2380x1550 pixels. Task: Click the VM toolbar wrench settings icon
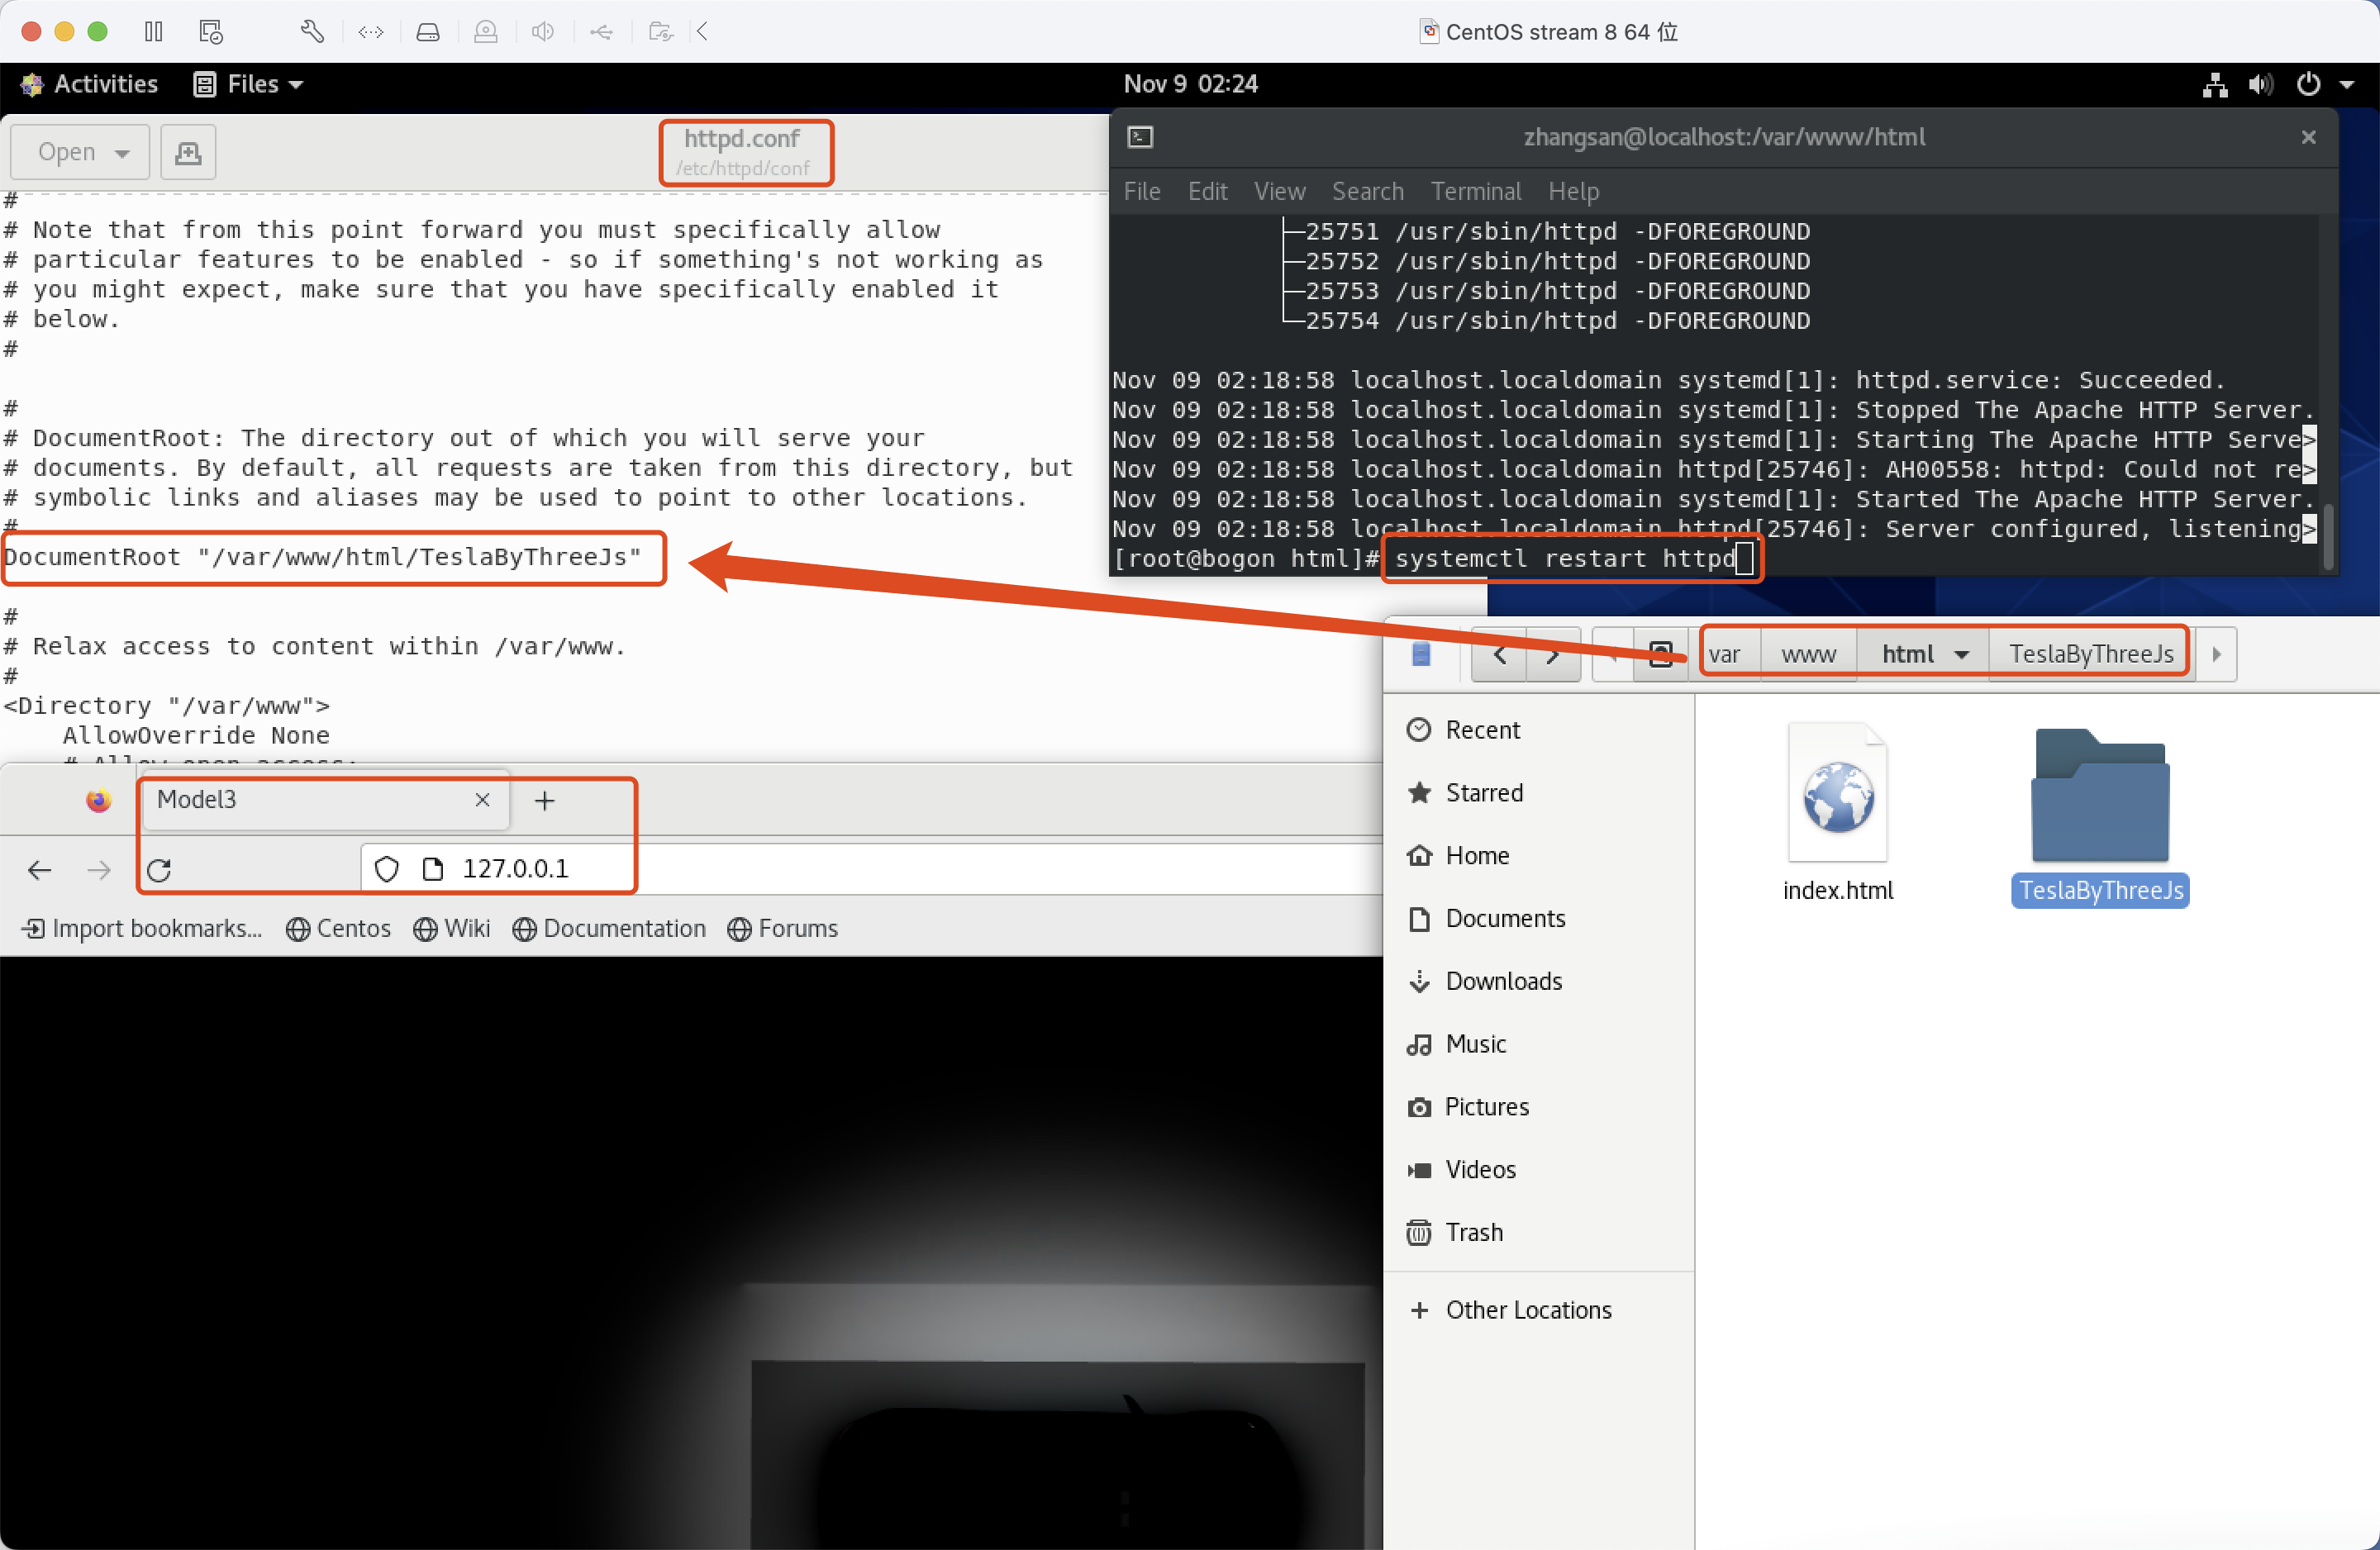[x=311, y=31]
